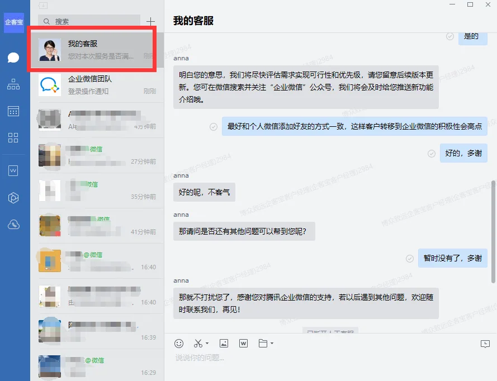The width and height of the screenshot is (497, 381).
Task: Minimize the window
Action: click(x=452, y=4)
